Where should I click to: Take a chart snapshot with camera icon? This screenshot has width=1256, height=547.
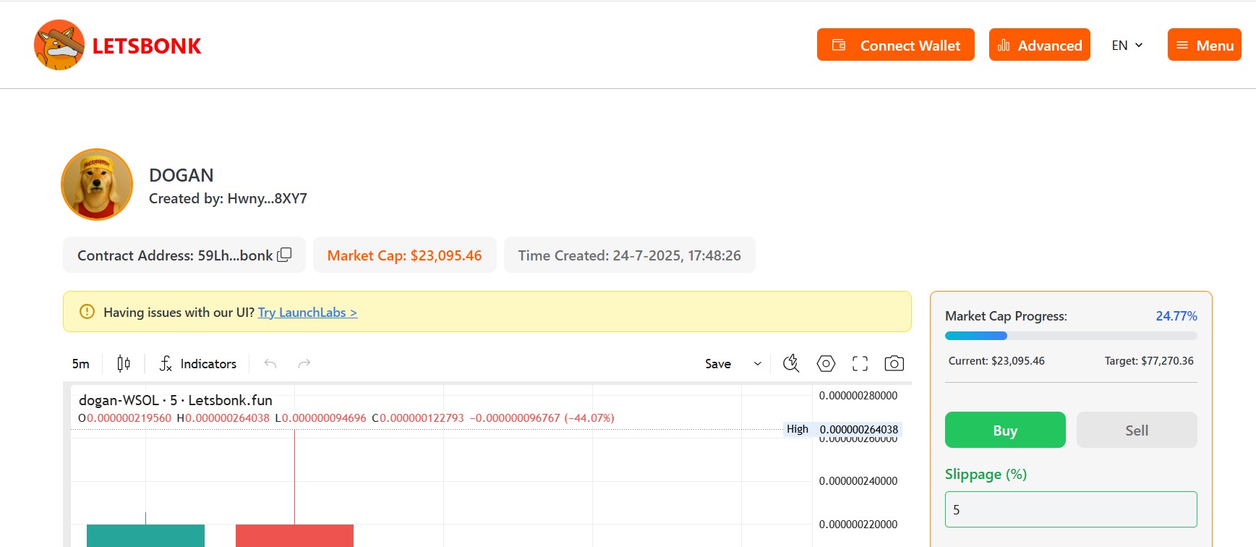[894, 363]
